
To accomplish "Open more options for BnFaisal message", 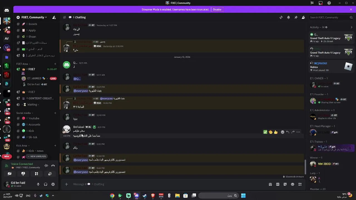I will [x=298, y=132].
